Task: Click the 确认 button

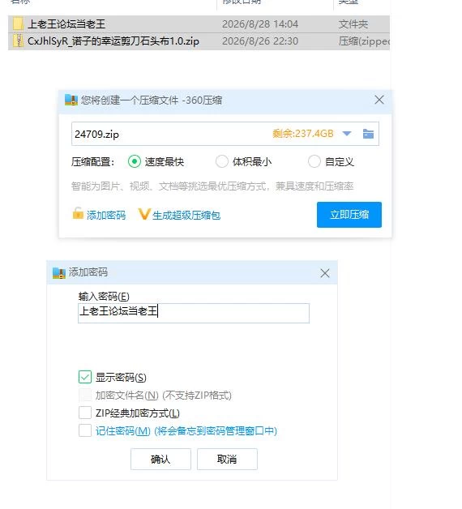Action: [160, 459]
